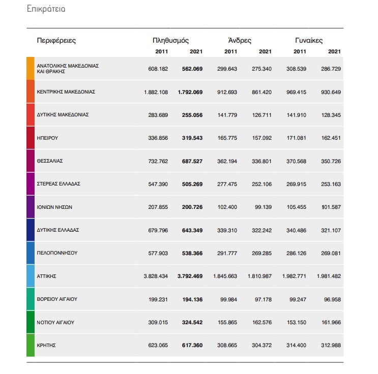
Task: Select the Πληθυσμός column header
Action: [x=170, y=40]
